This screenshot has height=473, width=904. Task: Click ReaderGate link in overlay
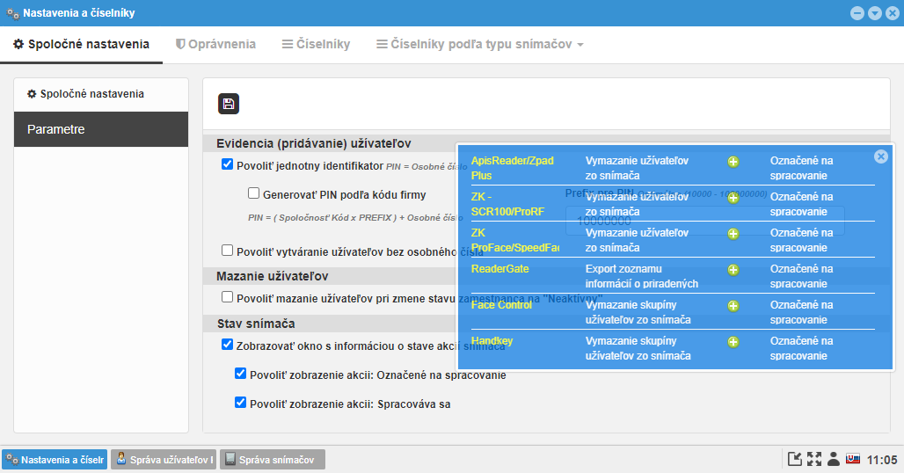coord(499,269)
